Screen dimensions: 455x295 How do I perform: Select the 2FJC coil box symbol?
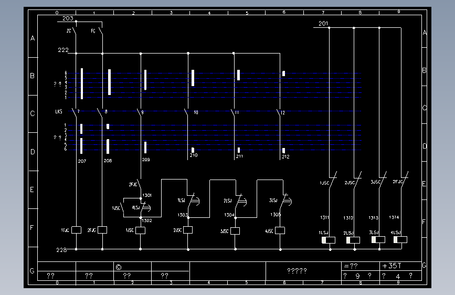click(x=102, y=230)
